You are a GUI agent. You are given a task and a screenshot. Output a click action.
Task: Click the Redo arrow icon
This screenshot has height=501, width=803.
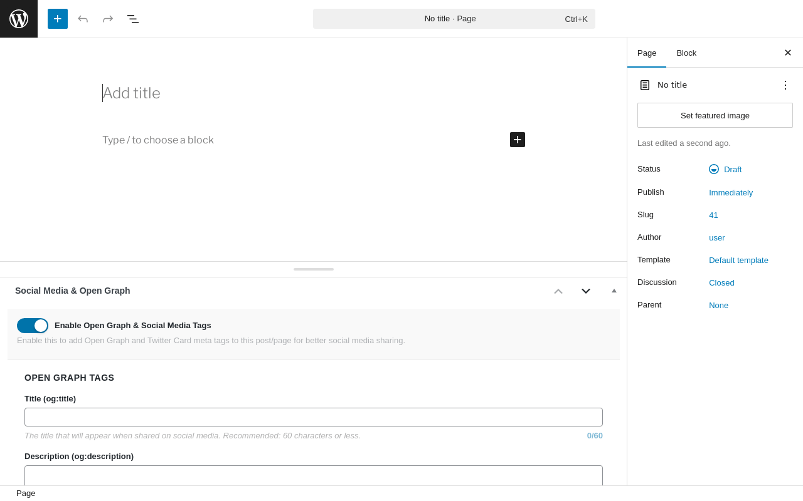[x=108, y=19]
